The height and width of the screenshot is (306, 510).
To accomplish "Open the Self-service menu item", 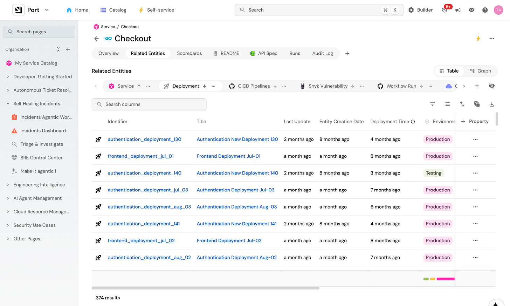I will click(x=157, y=10).
